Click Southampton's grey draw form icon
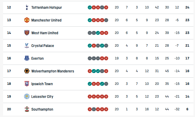195x117 pixels. coord(94,109)
